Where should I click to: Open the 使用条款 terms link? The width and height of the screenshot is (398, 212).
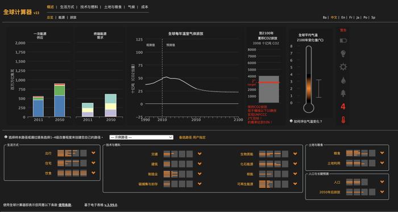[x=65, y=205]
